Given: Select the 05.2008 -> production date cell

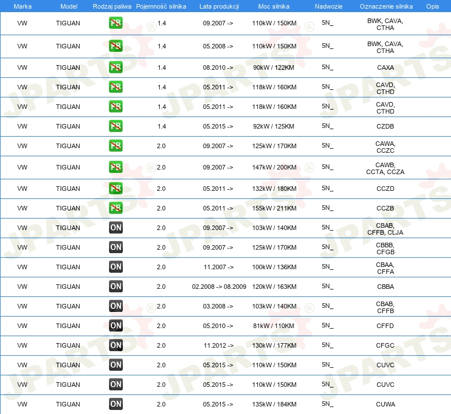Looking at the screenshot, I should coord(218,46).
